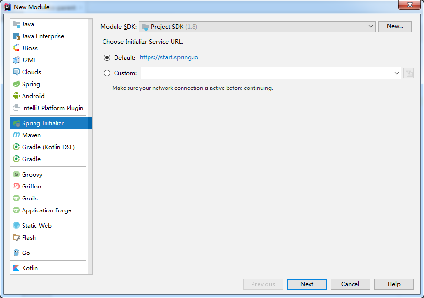Close the New Module dialog

[x=410, y=5]
